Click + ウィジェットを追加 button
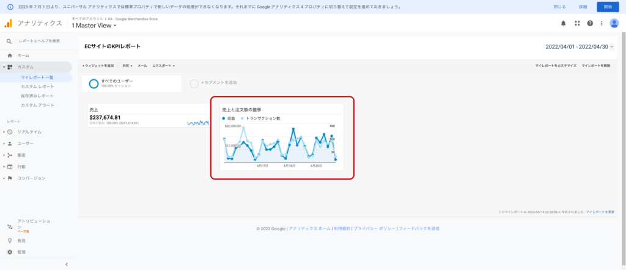The width and height of the screenshot is (626, 270). (x=98, y=65)
